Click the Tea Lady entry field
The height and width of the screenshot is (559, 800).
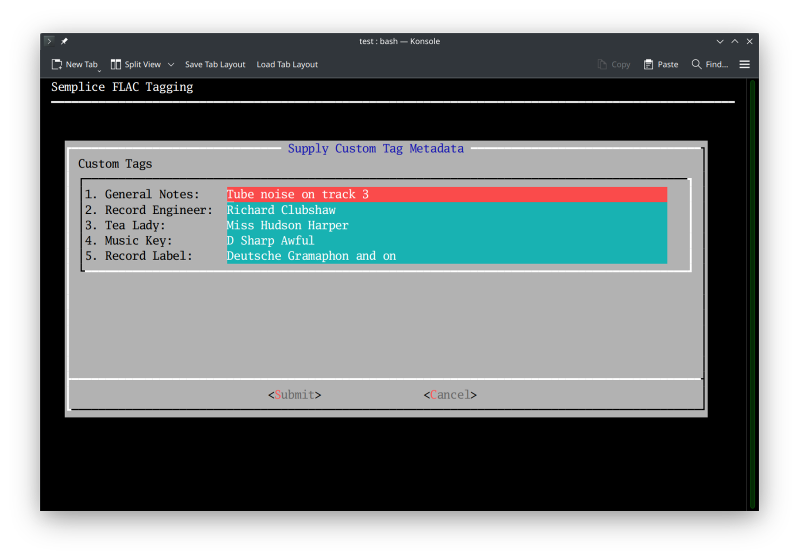(447, 225)
